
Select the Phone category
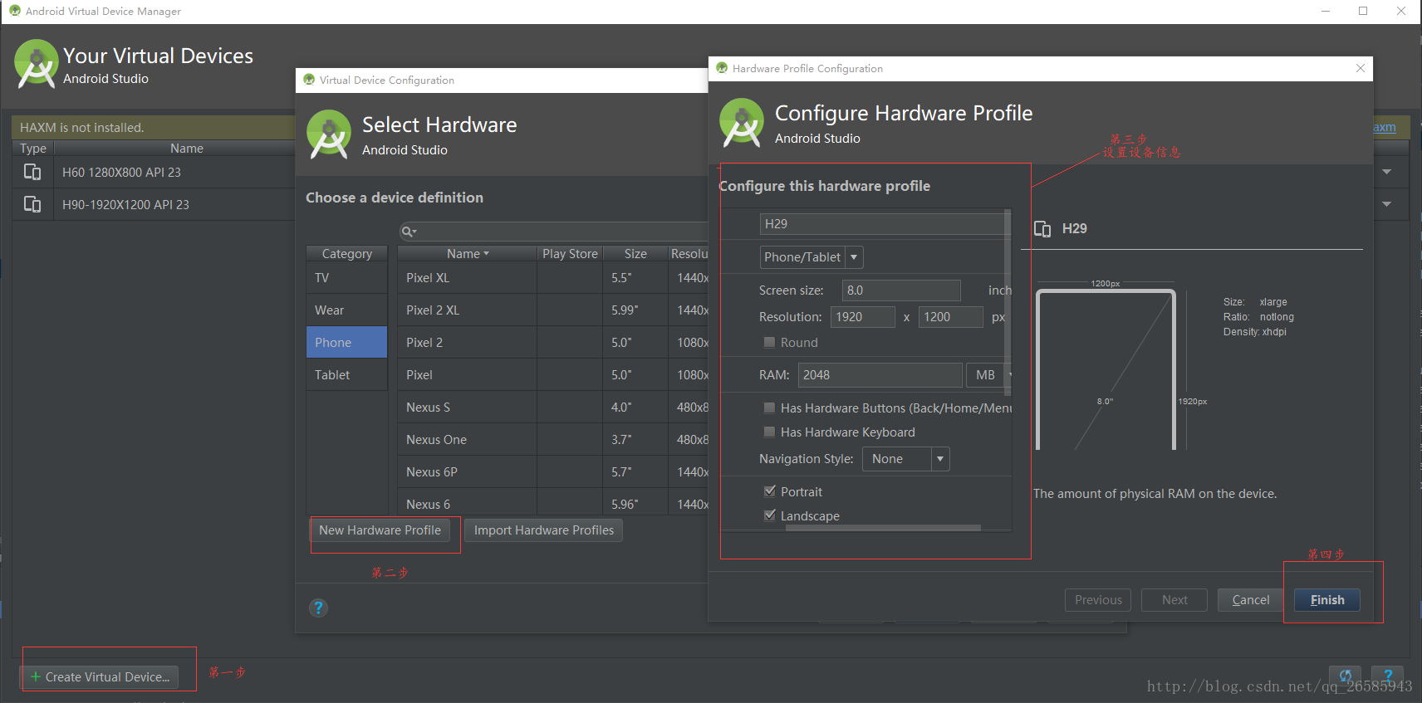tap(346, 343)
